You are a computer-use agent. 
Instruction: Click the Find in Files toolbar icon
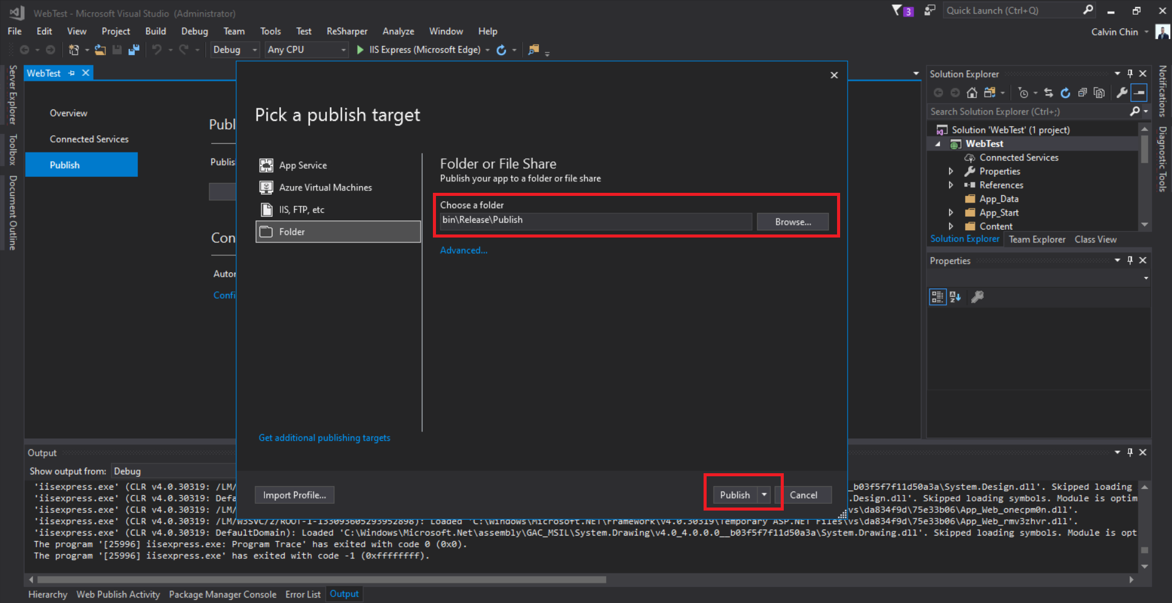coord(534,50)
